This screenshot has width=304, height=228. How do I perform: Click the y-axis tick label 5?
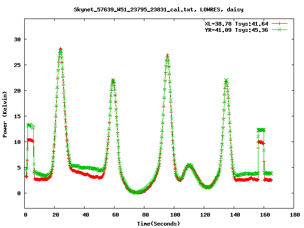tap(19, 168)
